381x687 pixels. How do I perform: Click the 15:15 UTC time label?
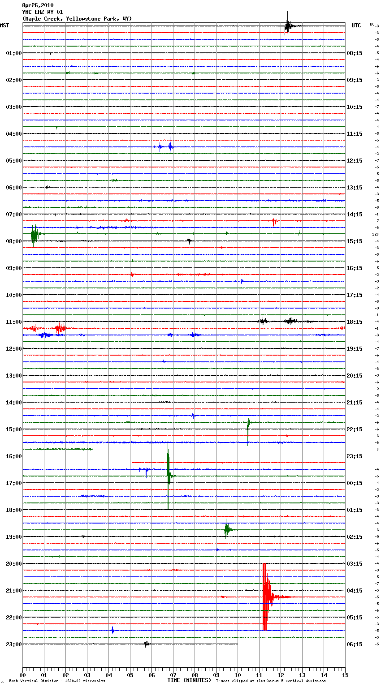pyautogui.click(x=355, y=241)
